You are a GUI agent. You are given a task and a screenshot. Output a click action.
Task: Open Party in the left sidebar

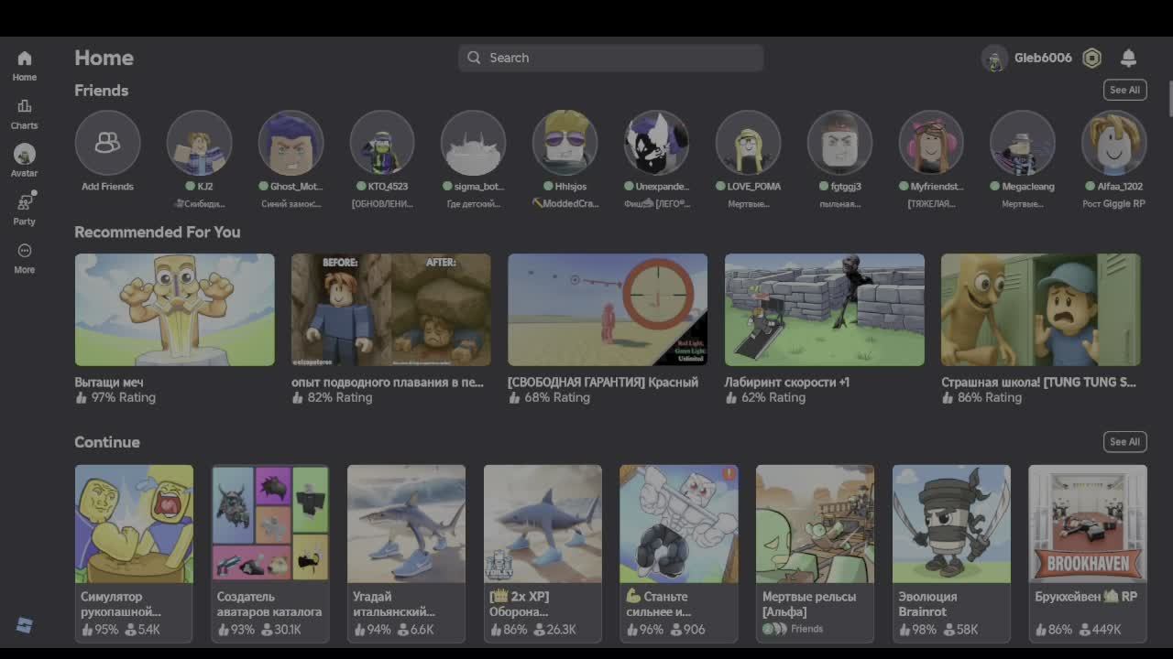tap(25, 210)
